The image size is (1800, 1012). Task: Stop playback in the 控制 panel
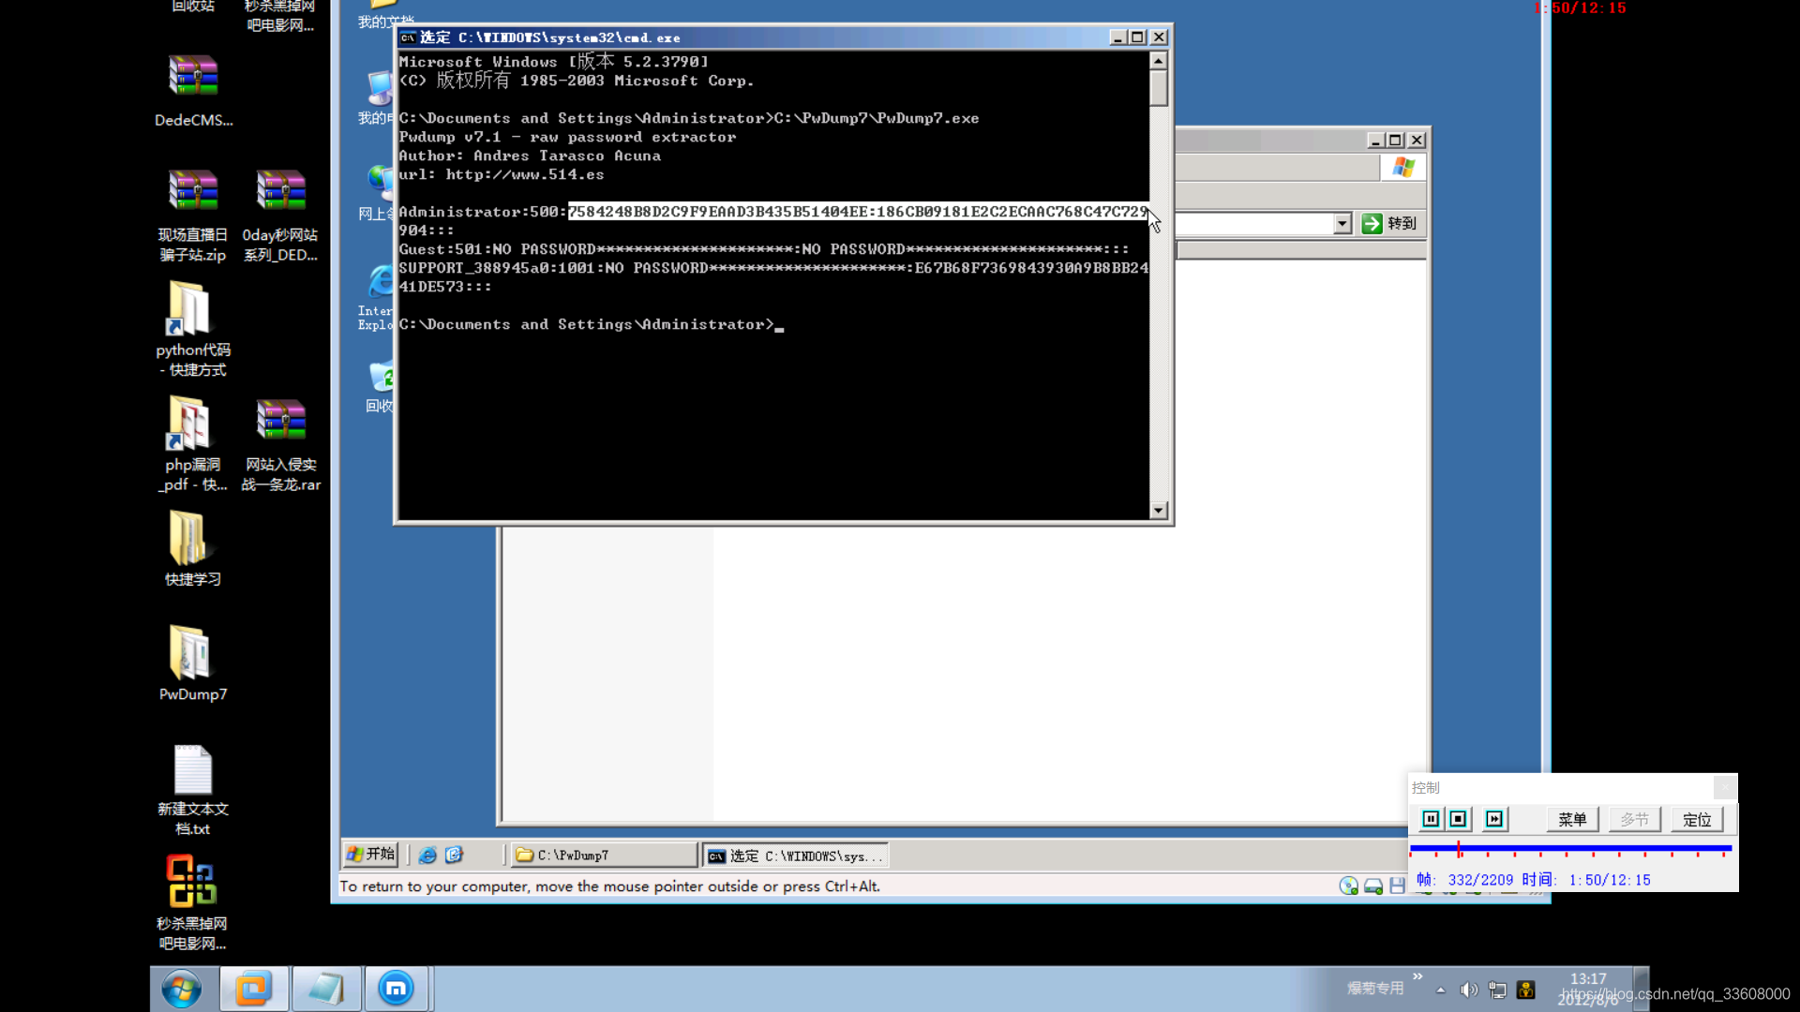pos(1458,820)
